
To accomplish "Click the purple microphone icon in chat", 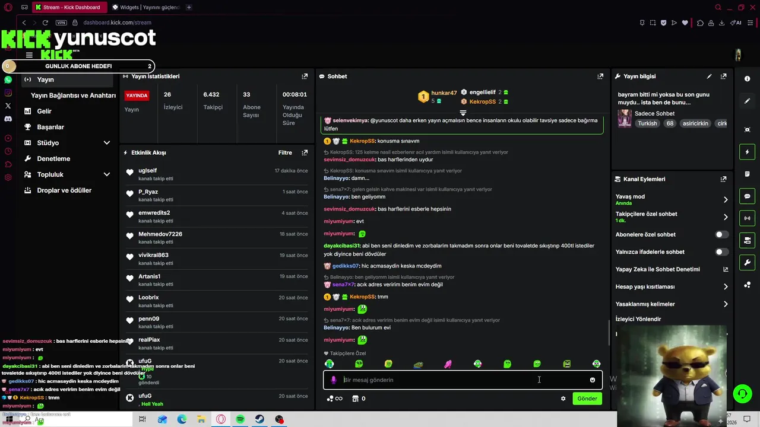I will [x=333, y=380].
